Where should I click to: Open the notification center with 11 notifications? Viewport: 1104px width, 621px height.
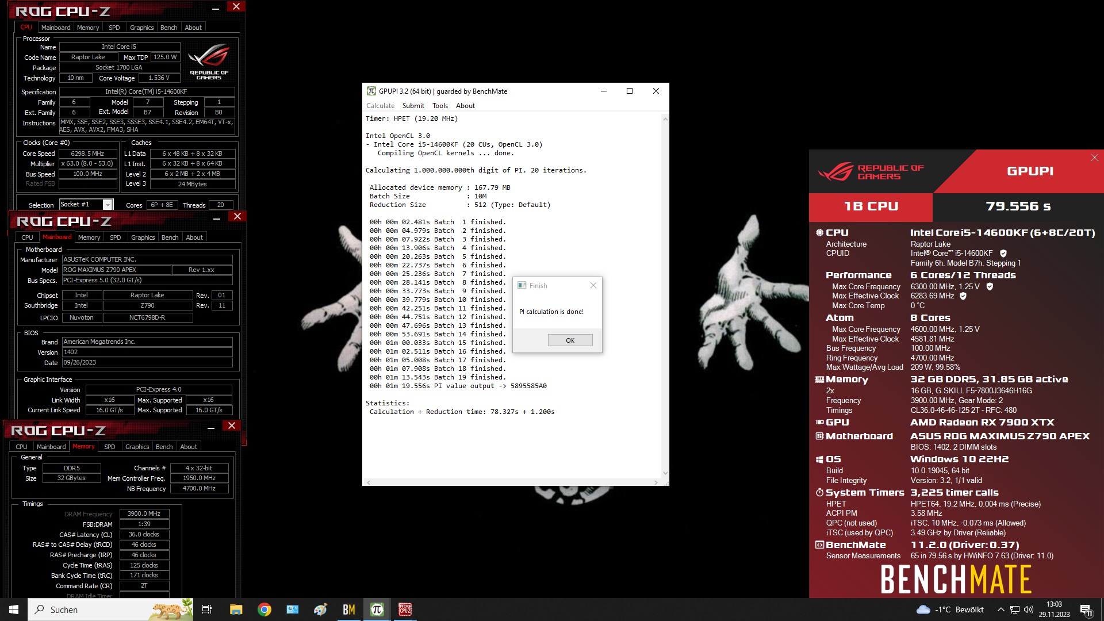[1086, 610]
